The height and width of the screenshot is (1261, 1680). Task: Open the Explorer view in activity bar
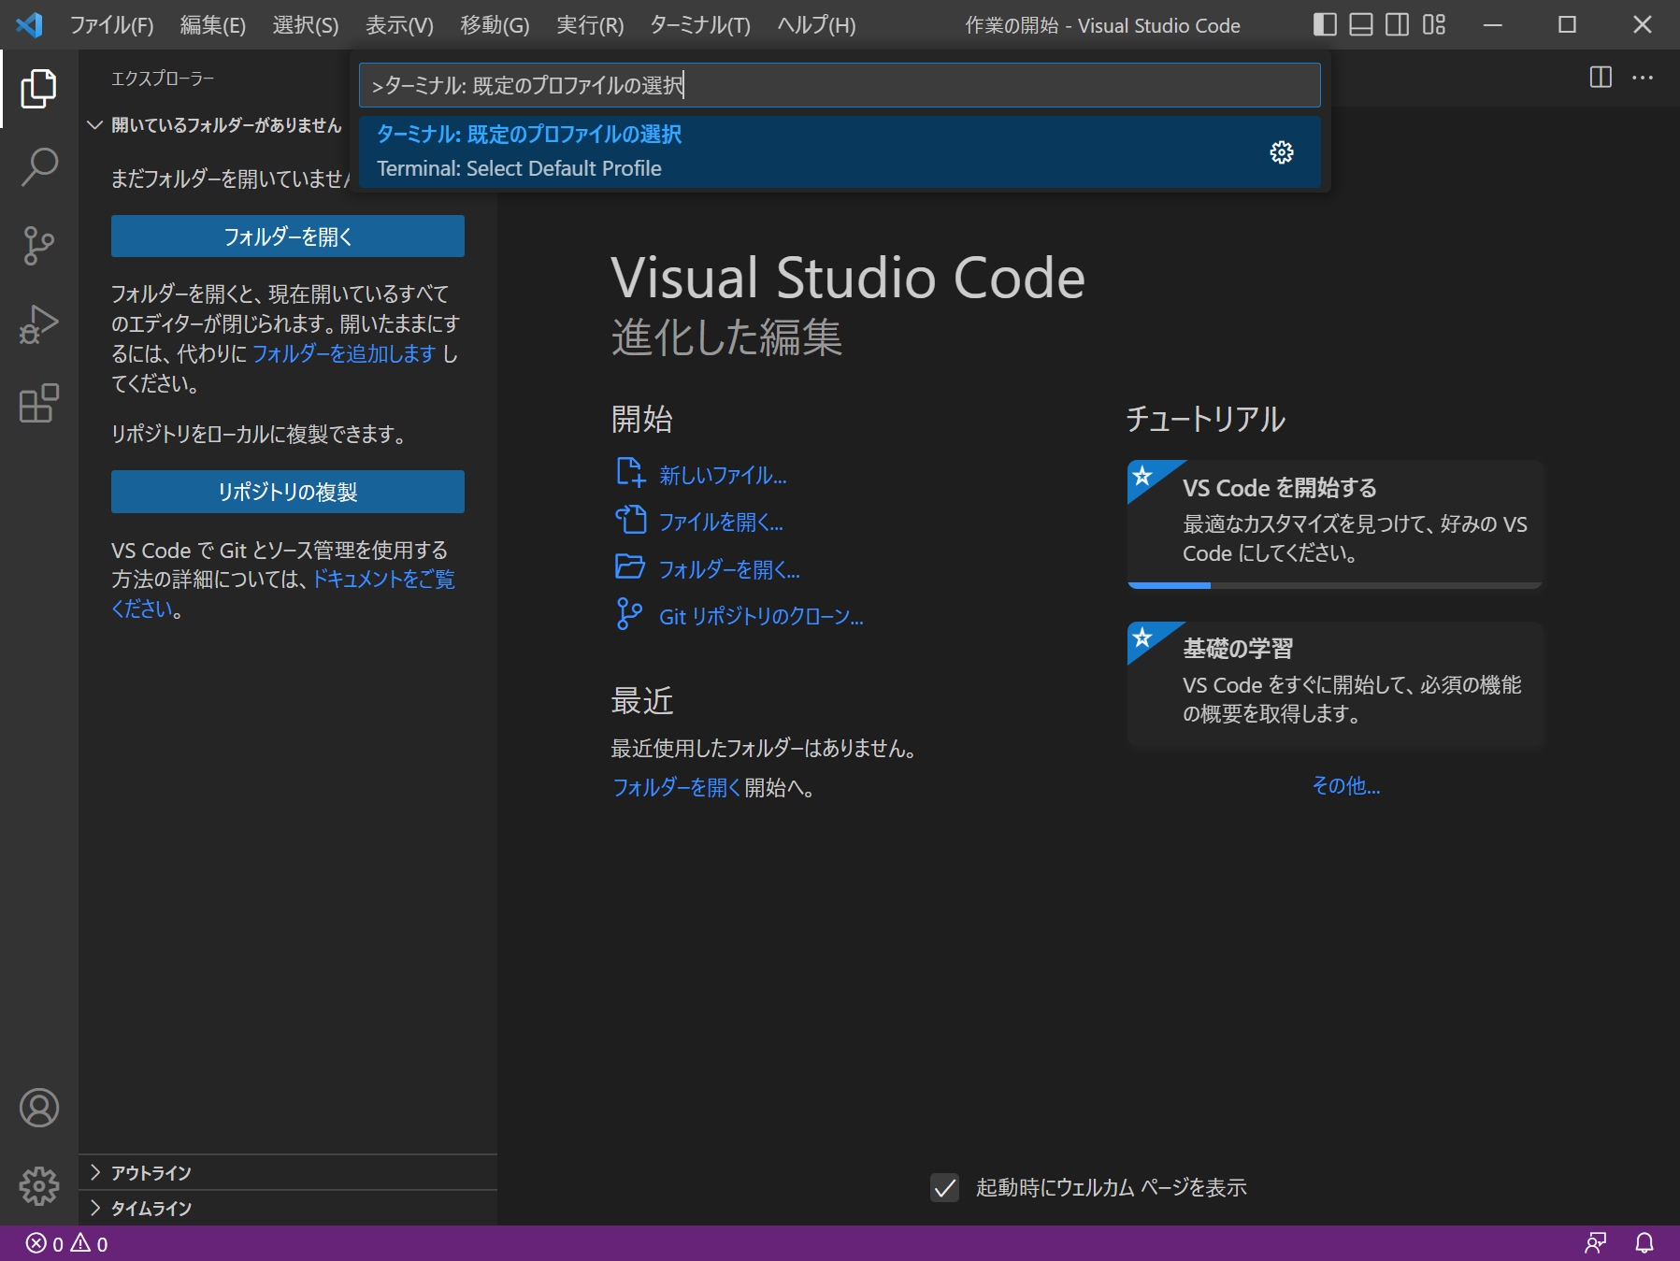(x=38, y=89)
